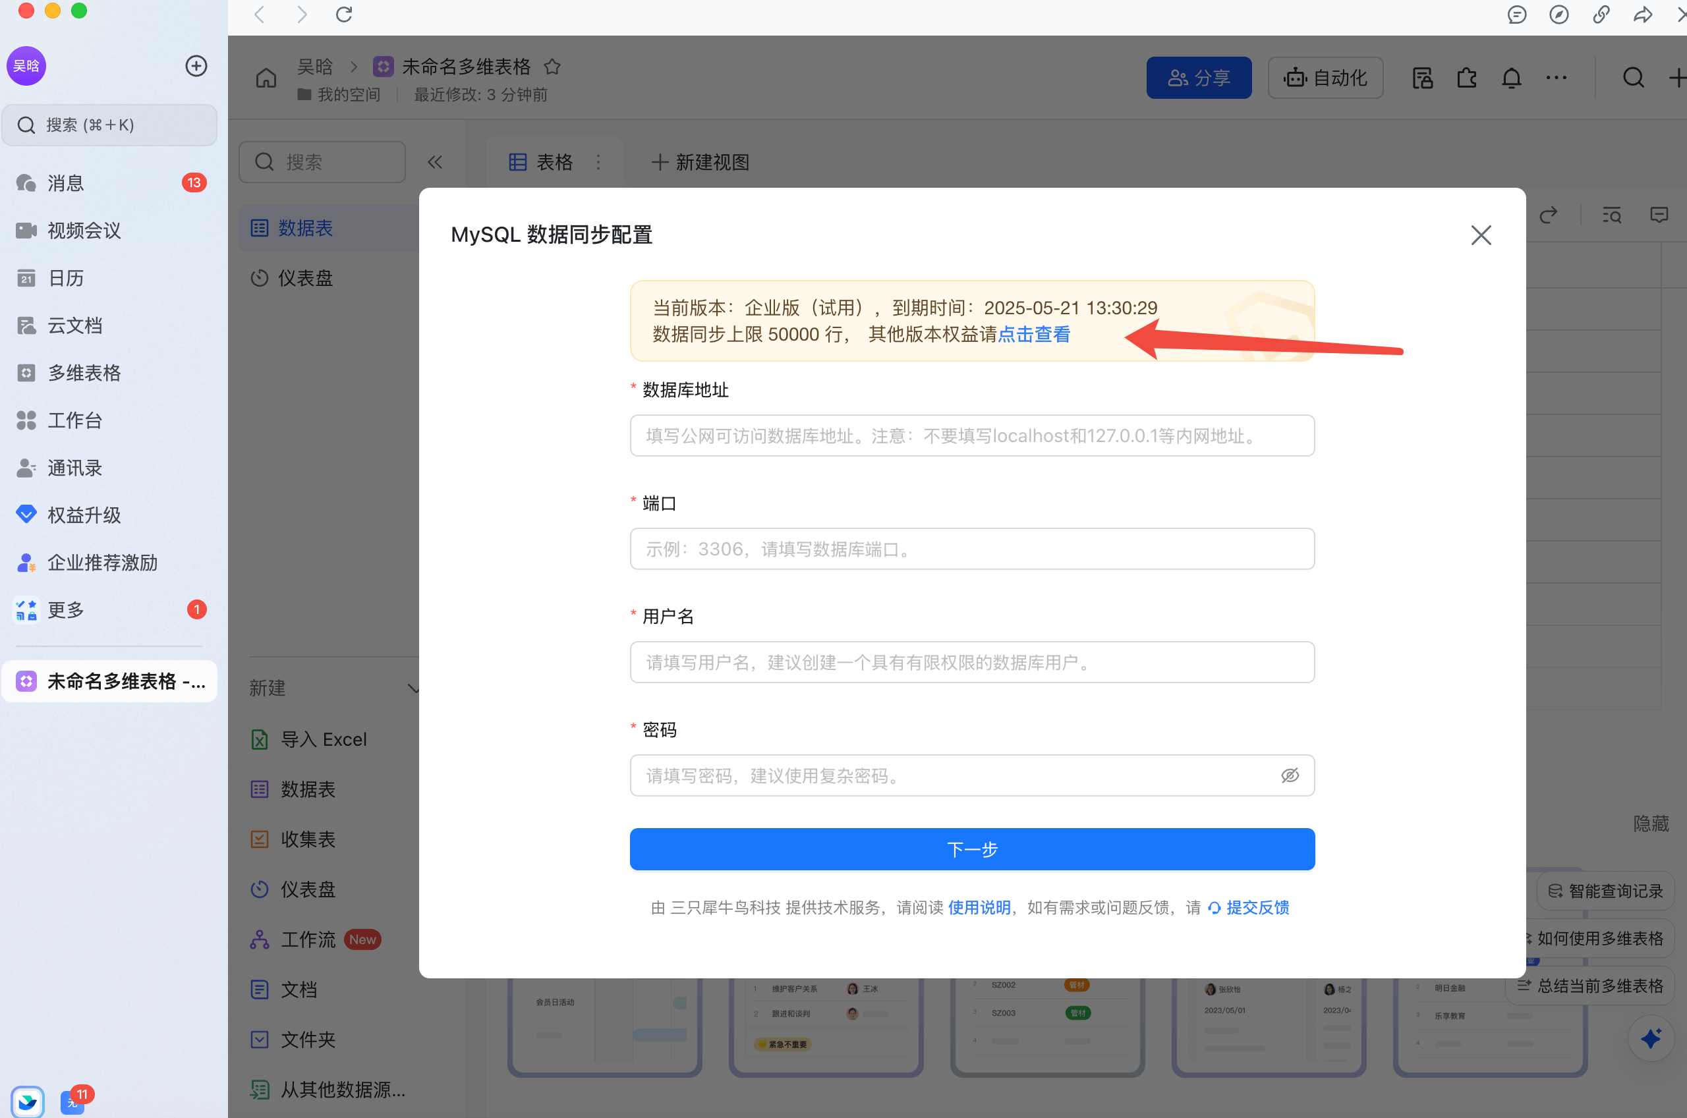Go forward with the forward arrow
This screenshot has width=1687, height=1118.
(302, 14)
